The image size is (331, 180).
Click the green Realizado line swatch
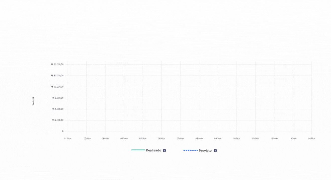tap(138, 150)
